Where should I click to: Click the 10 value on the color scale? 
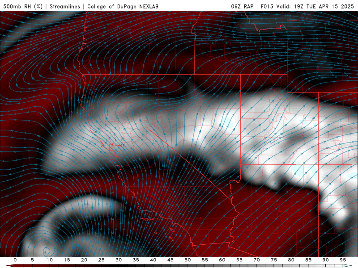click(x=50, y=260)
